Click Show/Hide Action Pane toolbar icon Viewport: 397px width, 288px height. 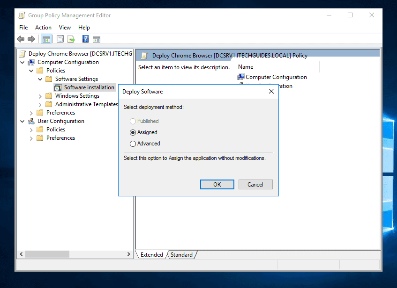click(x=97, y=39)
